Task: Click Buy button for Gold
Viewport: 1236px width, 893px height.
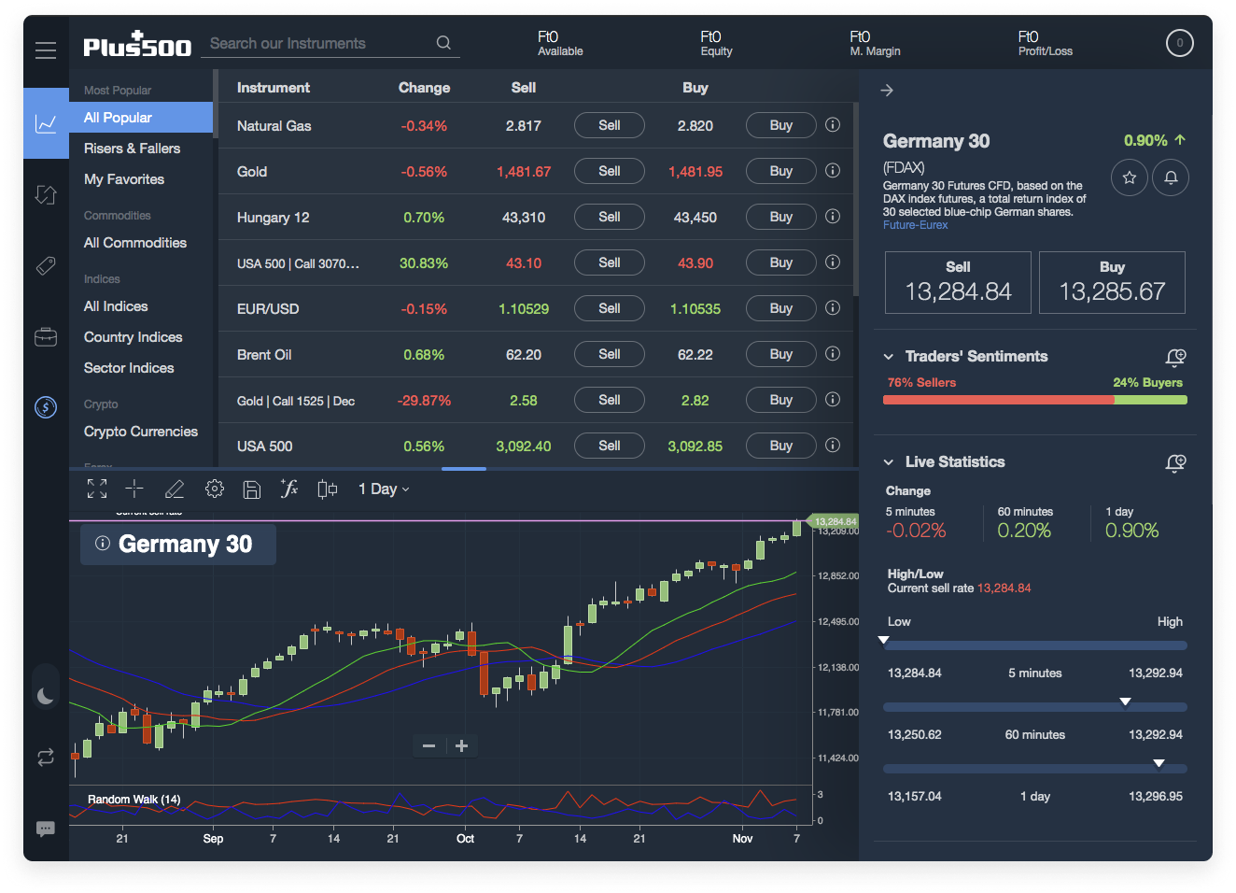Action: (780, 170)
